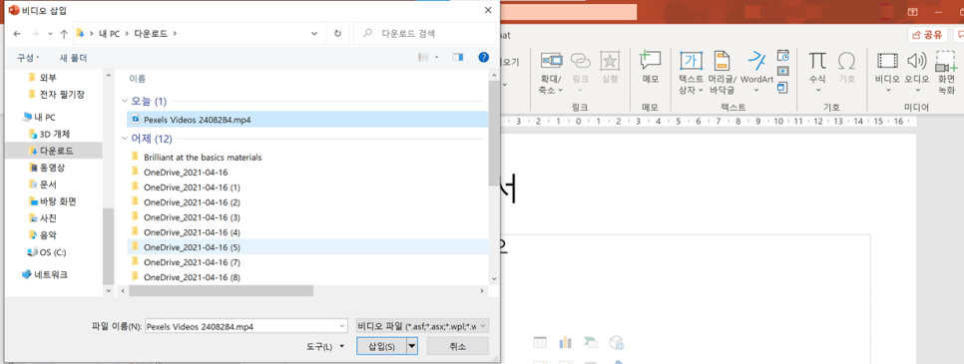Select 사진 in the navigation tree

coord(43,217)
